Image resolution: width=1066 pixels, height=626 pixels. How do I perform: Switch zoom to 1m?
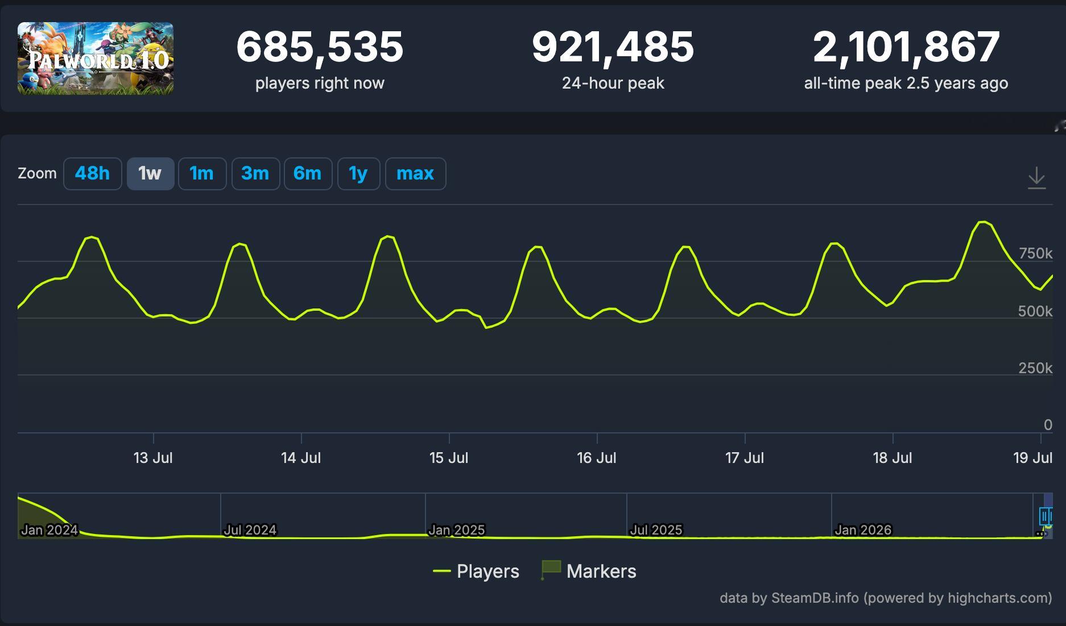click(202, 174)
